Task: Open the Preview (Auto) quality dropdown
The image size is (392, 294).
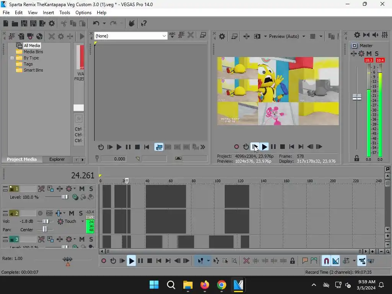Action: [x=304, y=36]
